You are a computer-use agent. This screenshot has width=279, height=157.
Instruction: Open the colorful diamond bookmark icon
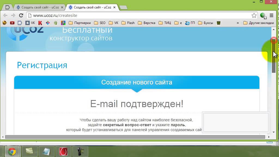tap(48, 23)
